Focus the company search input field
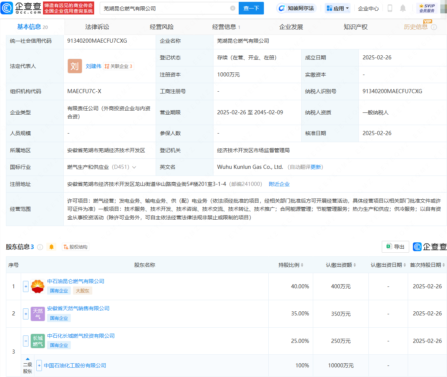Image resolution: width=447 pixels, height=377 pixels. tap(165, 8)
